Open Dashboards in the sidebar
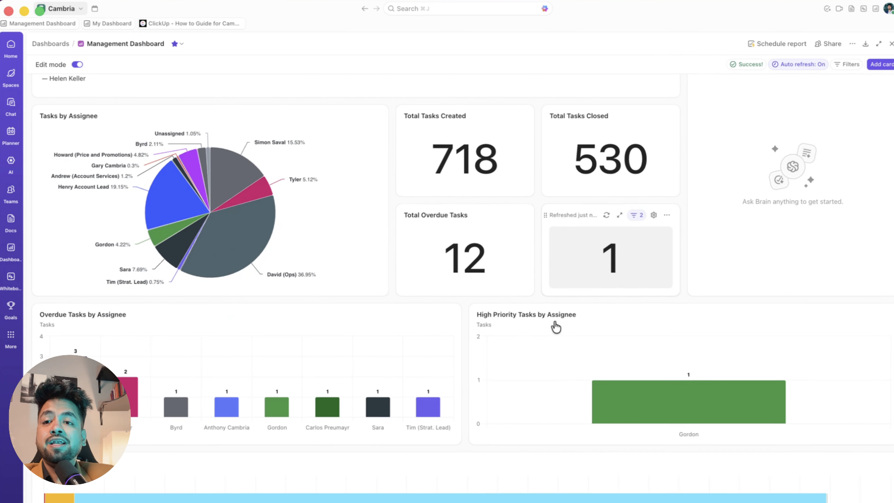 (x=11, y=252)
